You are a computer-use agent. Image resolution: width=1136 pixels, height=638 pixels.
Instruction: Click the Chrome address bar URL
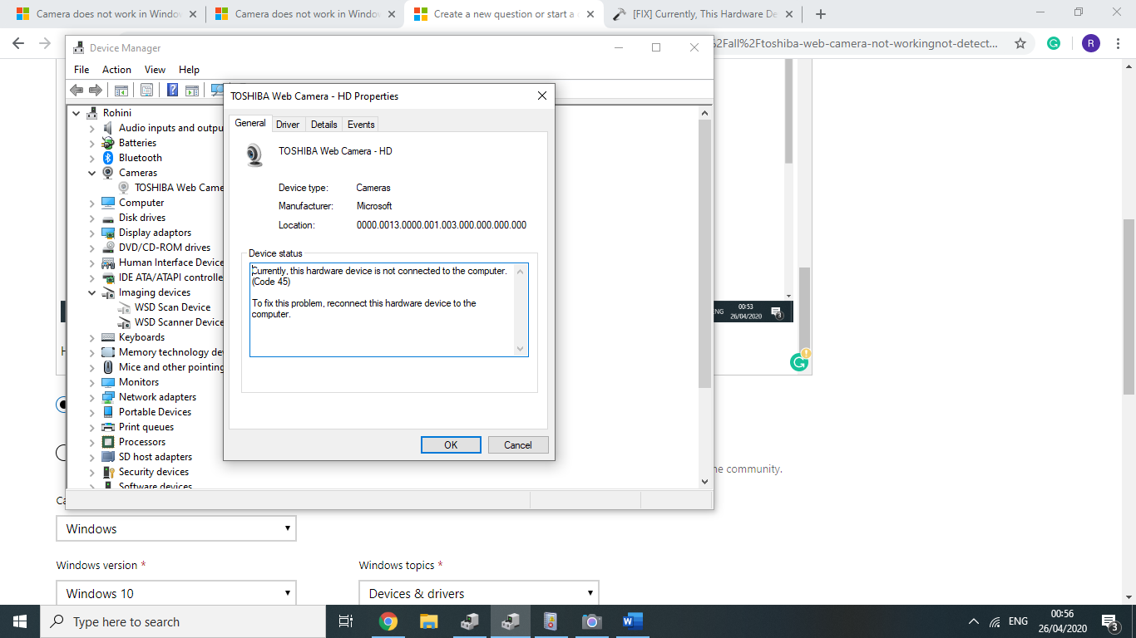point(856,43)
